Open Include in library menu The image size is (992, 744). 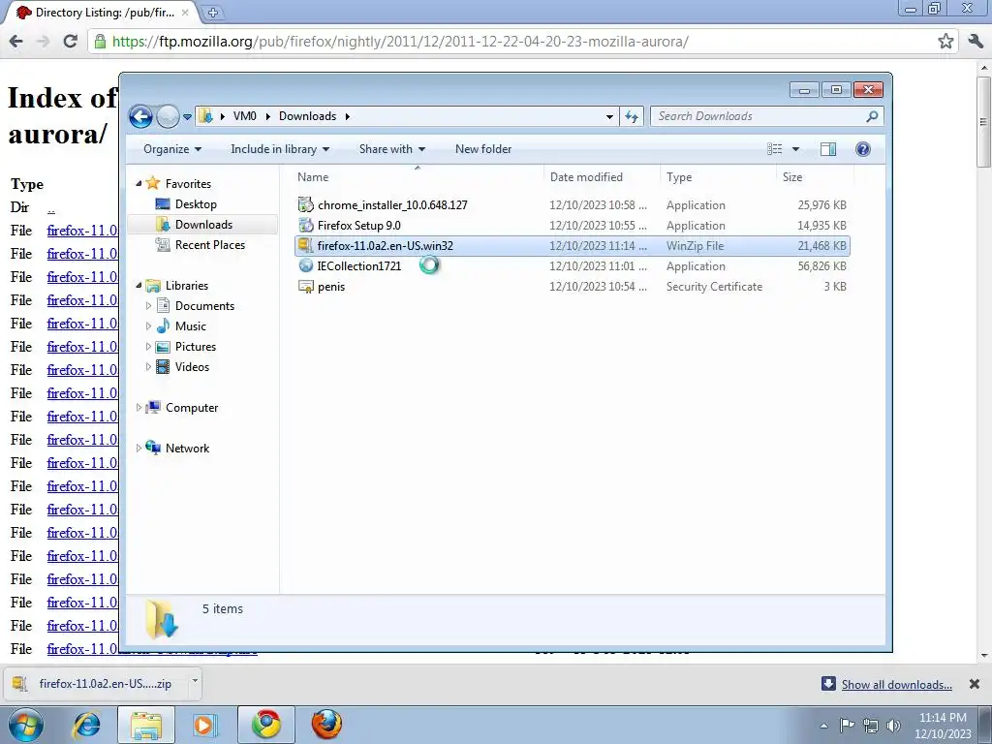(x=280, y=149)
